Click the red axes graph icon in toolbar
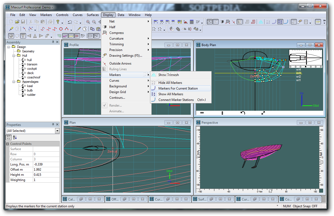The height and width of the screenshot is (216, 334). (x=186, y=22)
